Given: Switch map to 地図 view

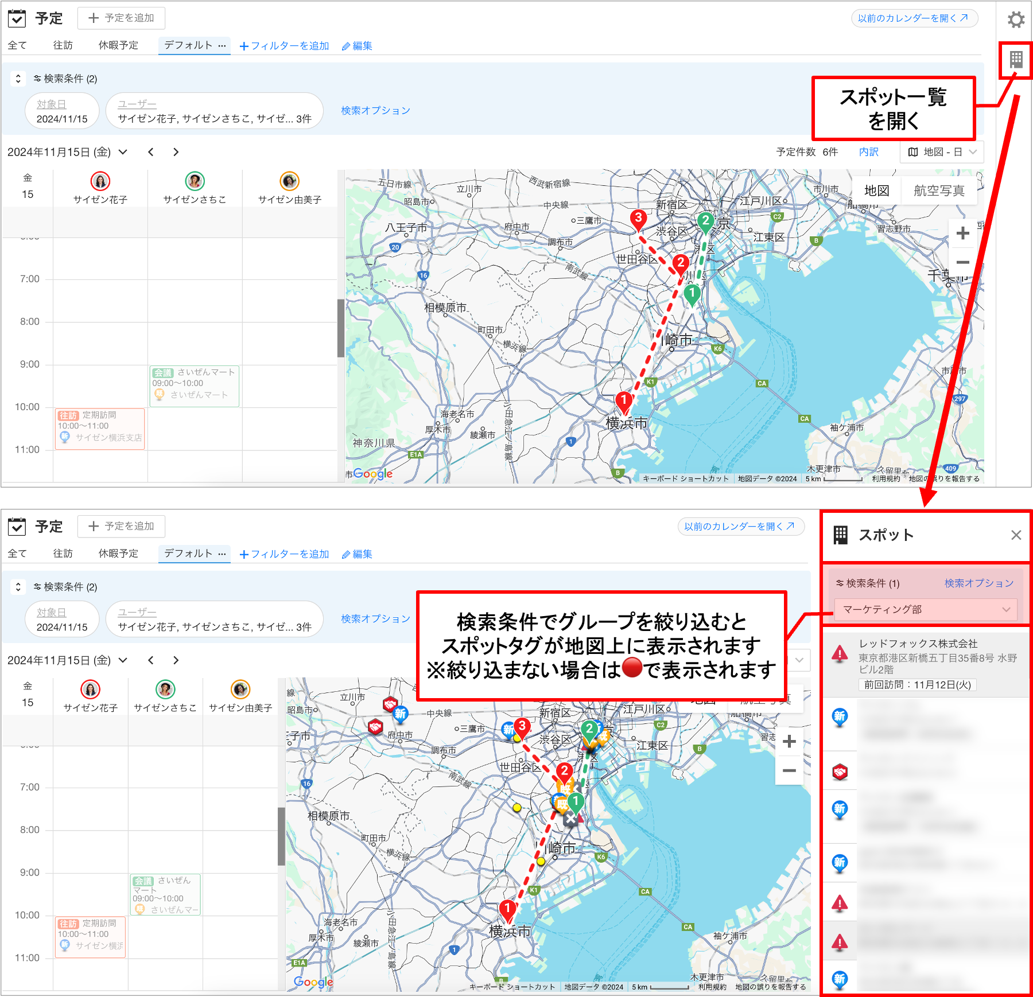Looking at the screenshot, I should (x=877, y=190).
